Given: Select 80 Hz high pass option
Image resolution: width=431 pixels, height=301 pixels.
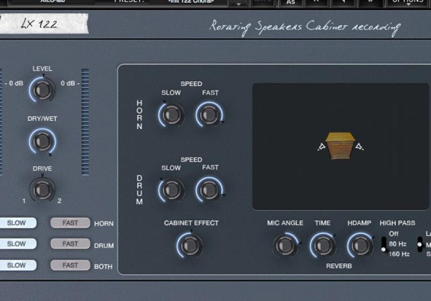Looking at the screenshot, I should [398, 244].
